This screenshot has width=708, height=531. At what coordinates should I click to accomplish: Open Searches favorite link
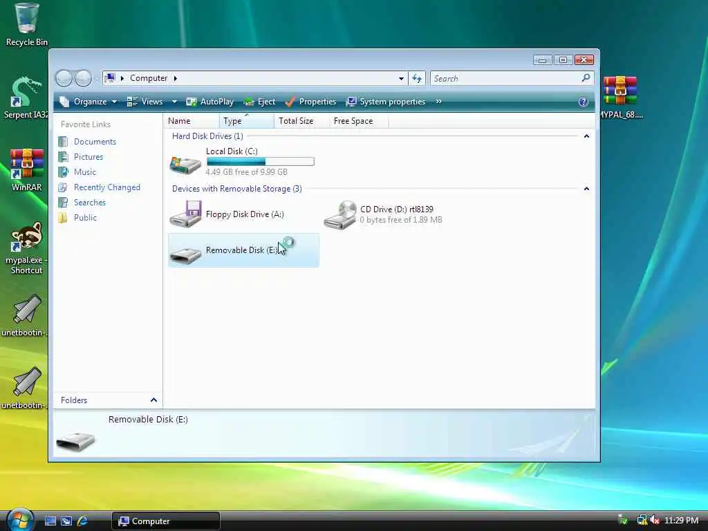pos(90,203)
